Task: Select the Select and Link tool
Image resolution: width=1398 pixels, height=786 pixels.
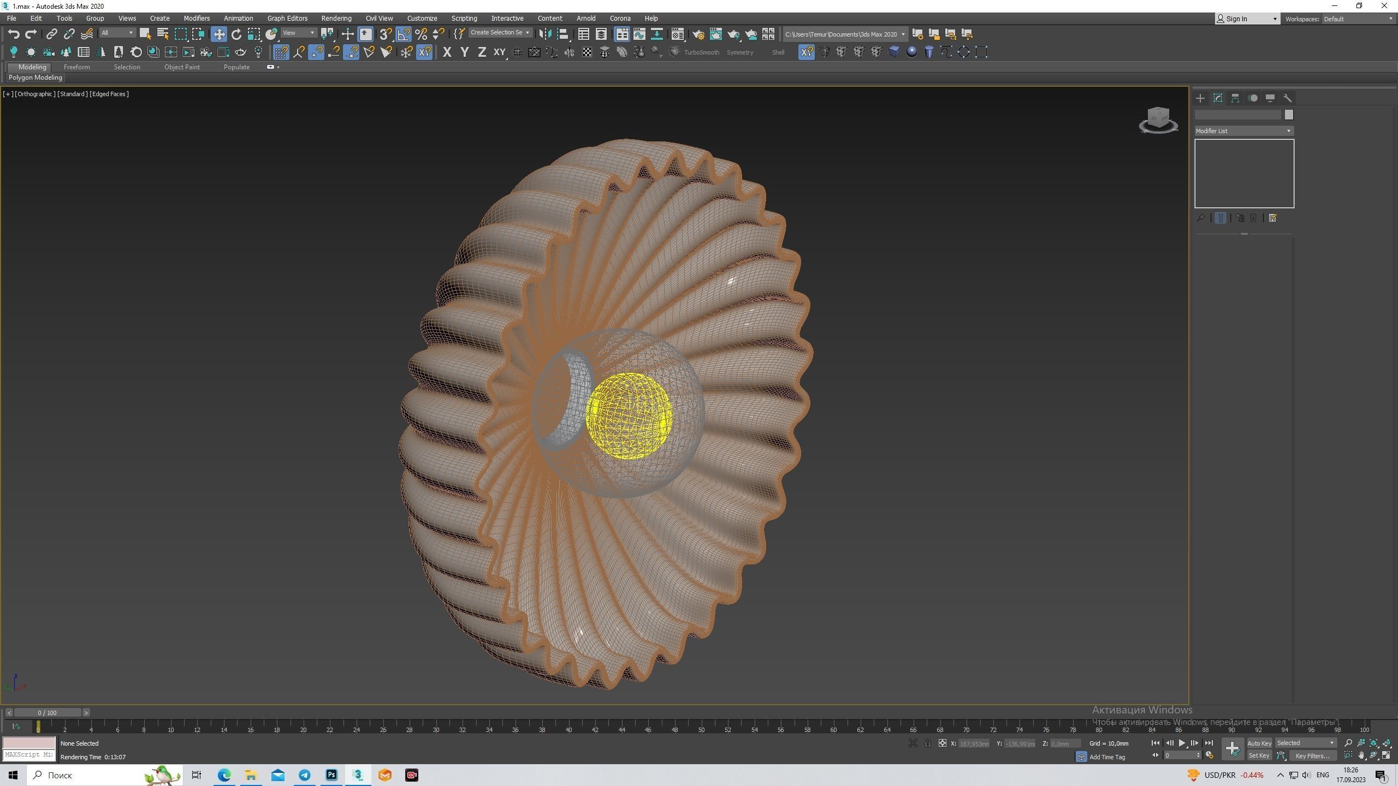Action: [51, 34]
